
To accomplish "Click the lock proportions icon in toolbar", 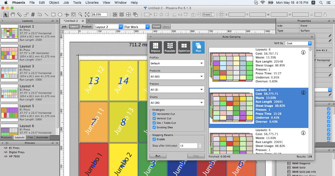I will click(x=325, y=15).
